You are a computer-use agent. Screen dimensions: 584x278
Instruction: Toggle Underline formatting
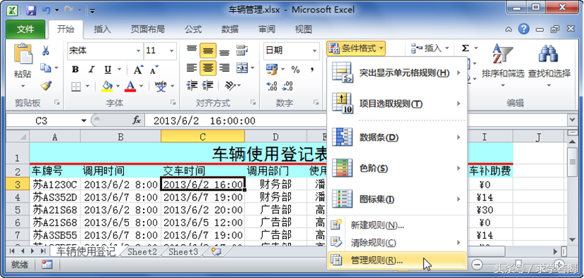[x=108, y=69]
